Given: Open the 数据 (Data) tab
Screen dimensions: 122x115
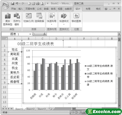Looking at the screenshot, I should [46, 9].
